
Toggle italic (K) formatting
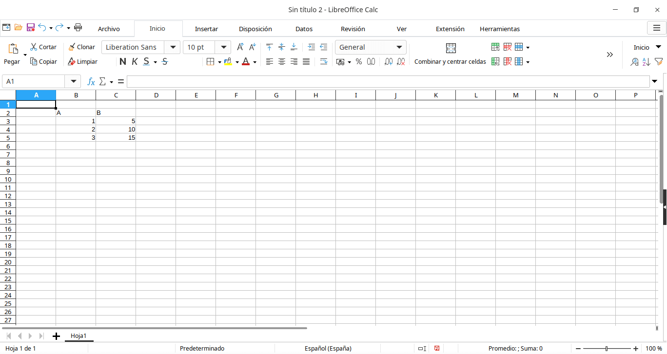[135, 62]
